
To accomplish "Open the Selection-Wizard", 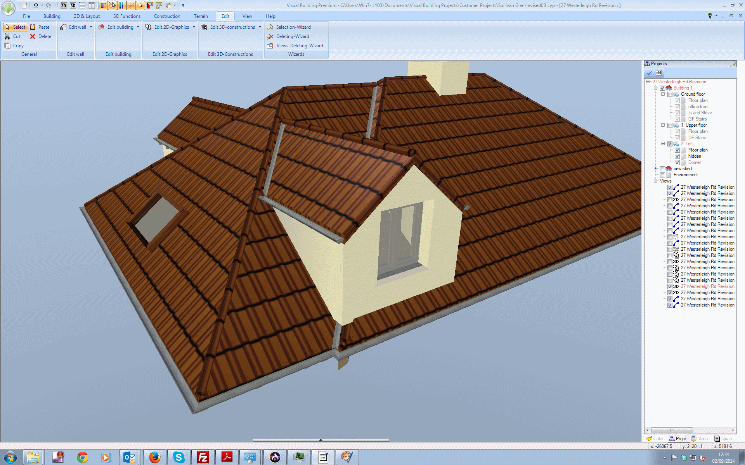I will click(x=293, y=27).
